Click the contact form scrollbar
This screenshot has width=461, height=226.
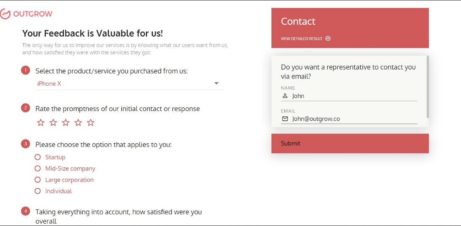[x=428, y=87]
